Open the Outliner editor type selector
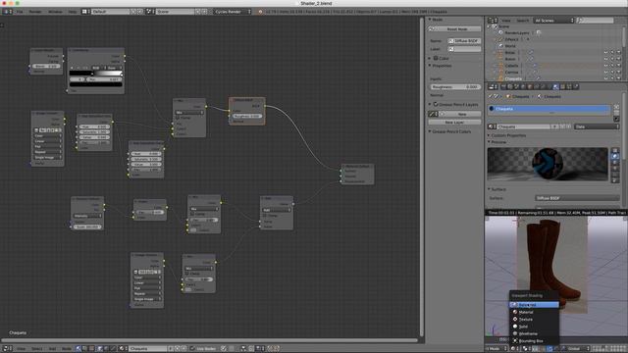The height and width of the screenshot is (353, 628). (x=493, y=20)
